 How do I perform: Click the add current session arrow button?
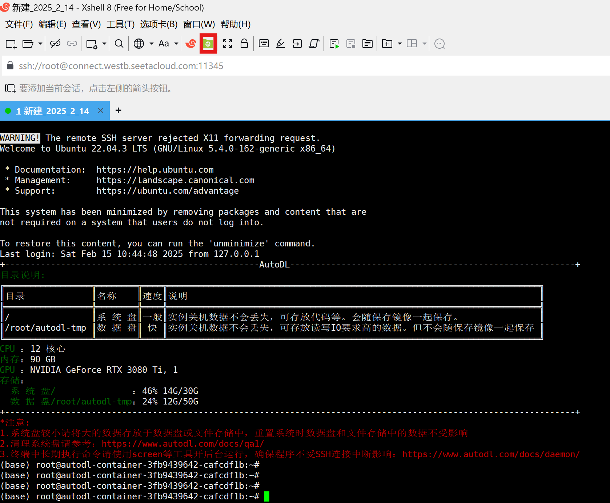10,88
